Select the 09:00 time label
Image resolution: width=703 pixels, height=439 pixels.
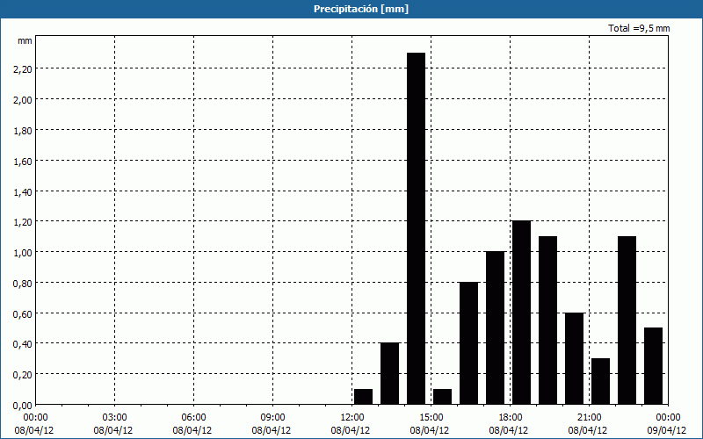point(272,418)
